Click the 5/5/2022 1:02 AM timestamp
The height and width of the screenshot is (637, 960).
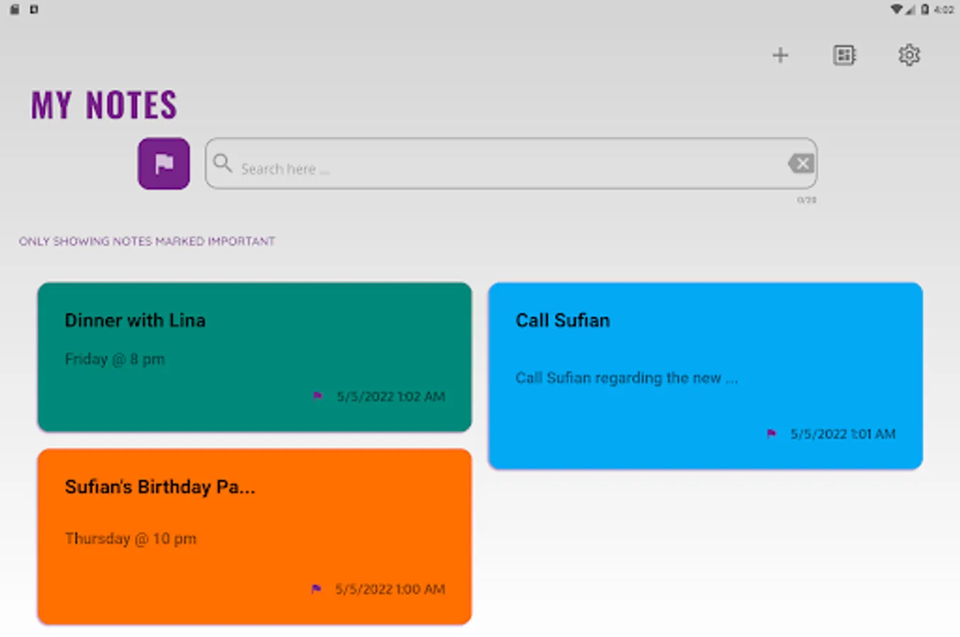pos(390,396)
